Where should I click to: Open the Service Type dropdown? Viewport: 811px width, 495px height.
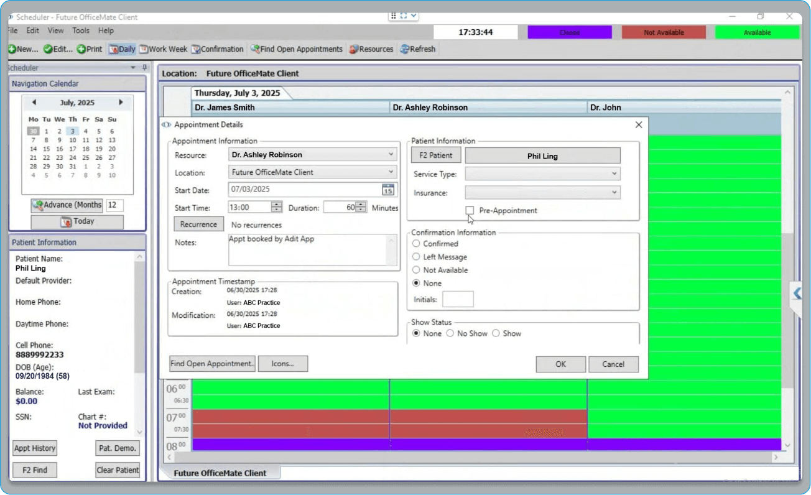(543, 174)
